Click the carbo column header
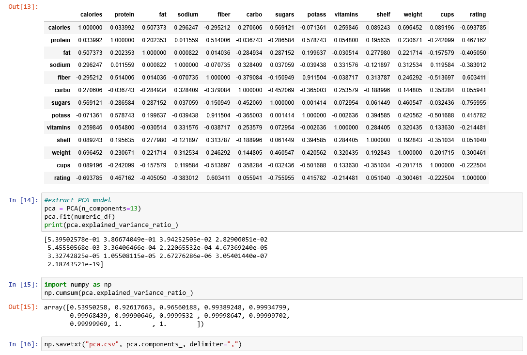527x355 pixels. click(254, 15)
